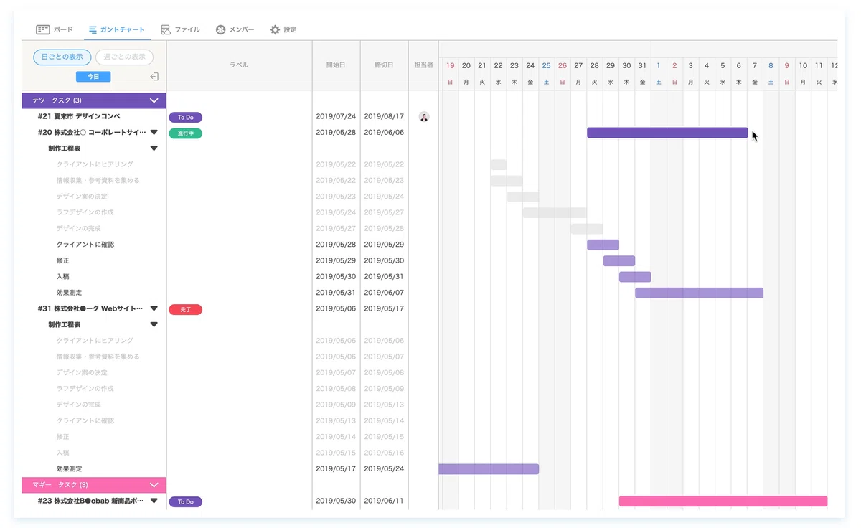The height and width of the screenshot is (528, 861).
Task: Select the purple Gantt bar for task #20
Action: (667, 133)
